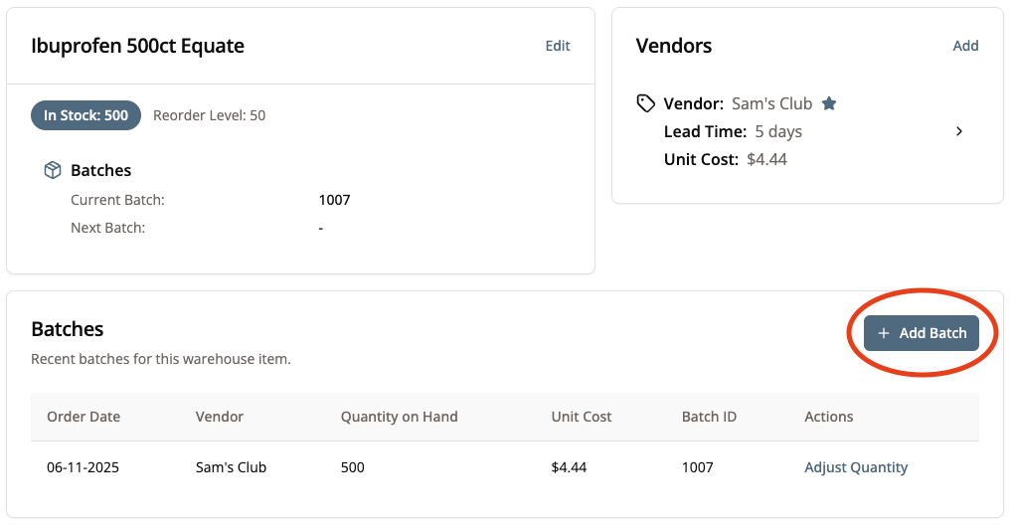Viewport: 1015px width, 530px height.
Task: Click the Reorder Level: 50 label
Action: pos(209,115)
